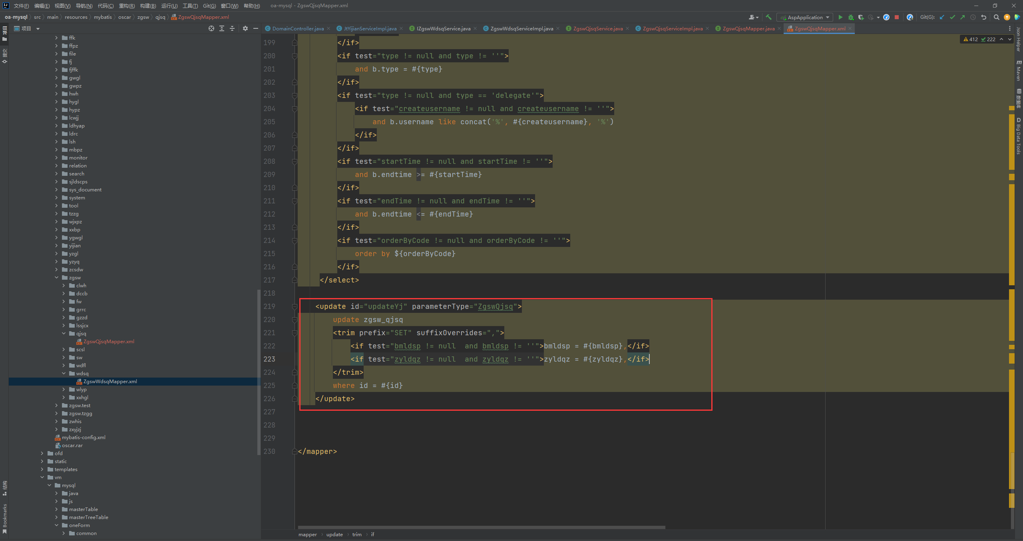Open the Git(G) menu

[209, 6]
